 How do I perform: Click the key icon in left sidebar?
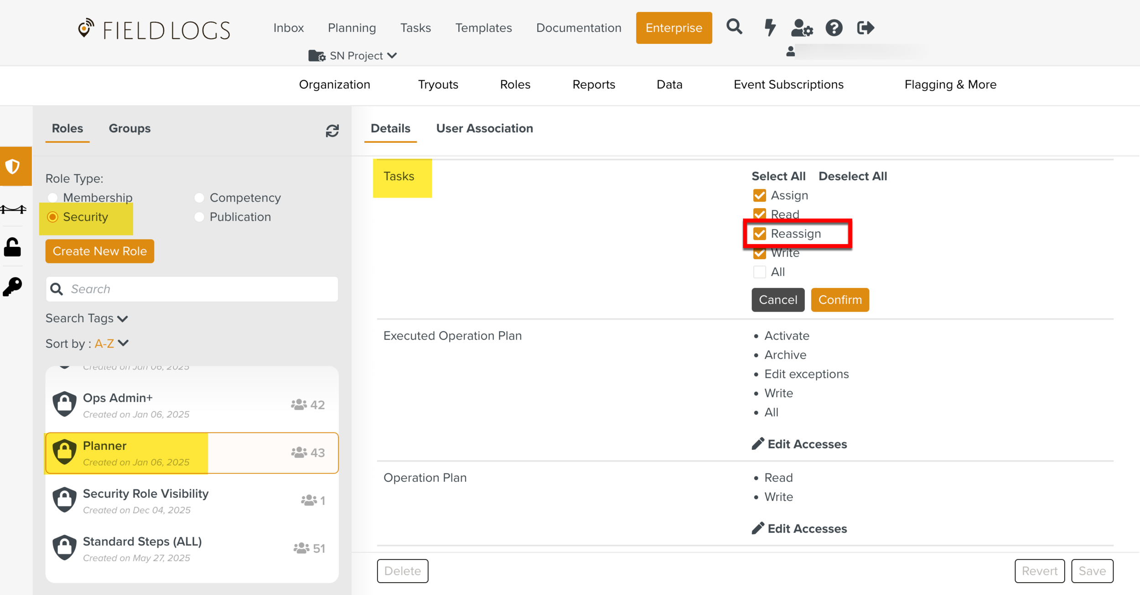[13, 287]
